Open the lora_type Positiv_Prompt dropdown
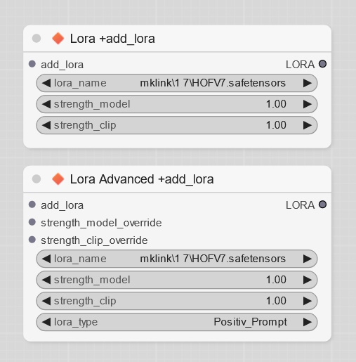 [x=177, y=322]
